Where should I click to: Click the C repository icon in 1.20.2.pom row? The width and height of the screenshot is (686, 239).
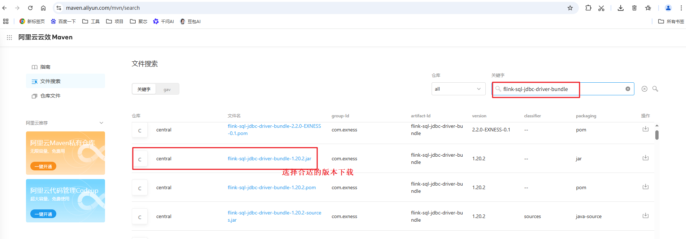140,188
